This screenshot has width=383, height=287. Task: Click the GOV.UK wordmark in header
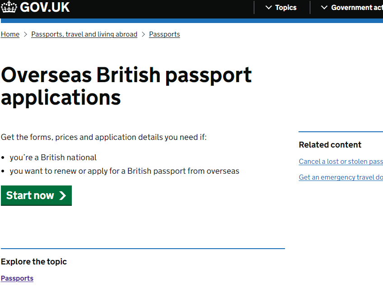point(45,7)
